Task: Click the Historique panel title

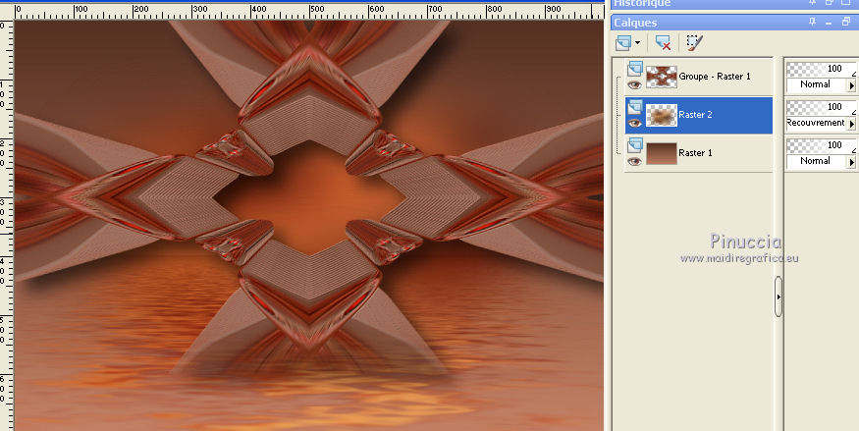Action: pyautogui.click(x=642, y=3)
